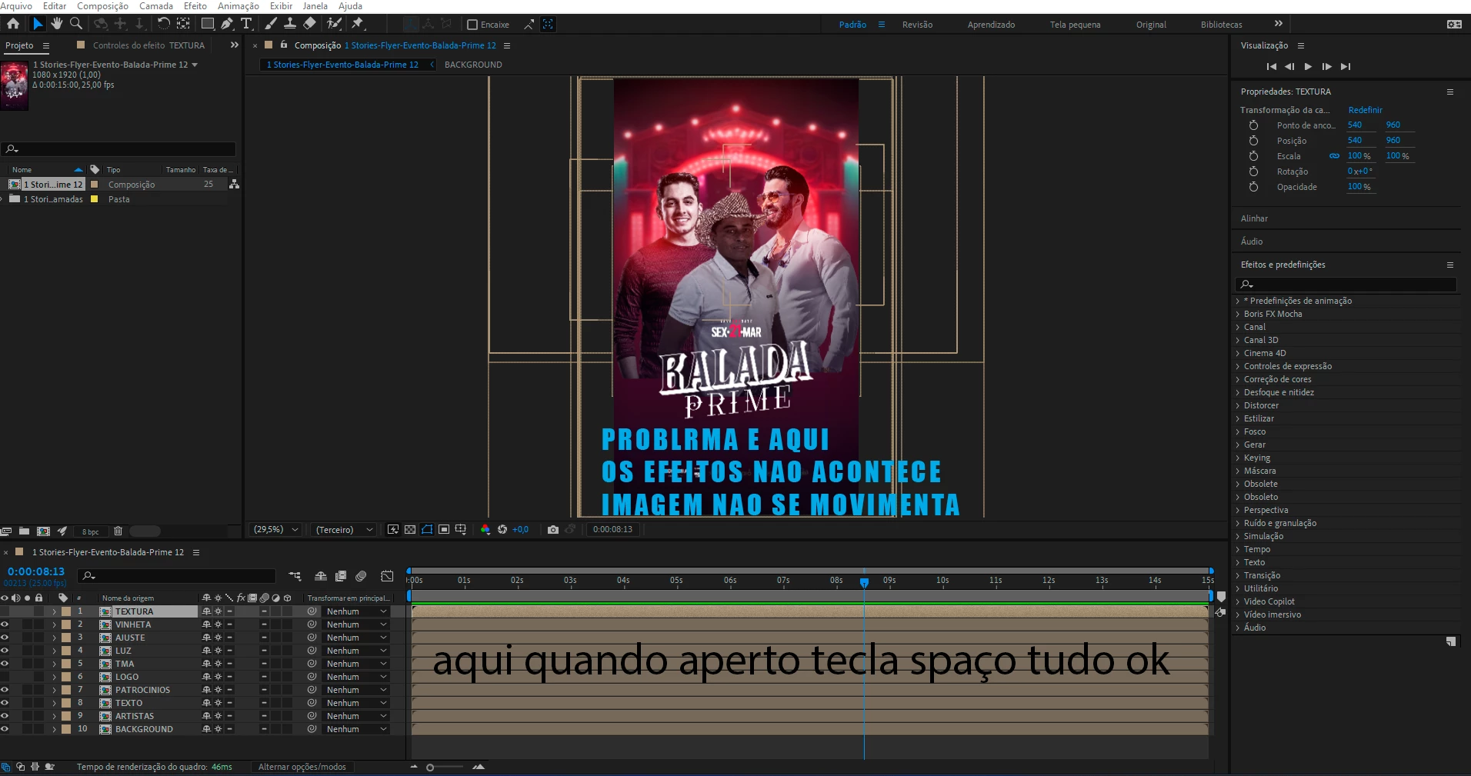
Task: Click the reset exposure icon in viewer
Action: click(x=502, y=529)
